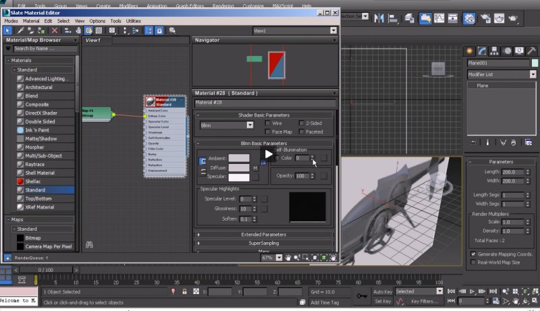Open the Modifier List dropdown

[502, 74]
